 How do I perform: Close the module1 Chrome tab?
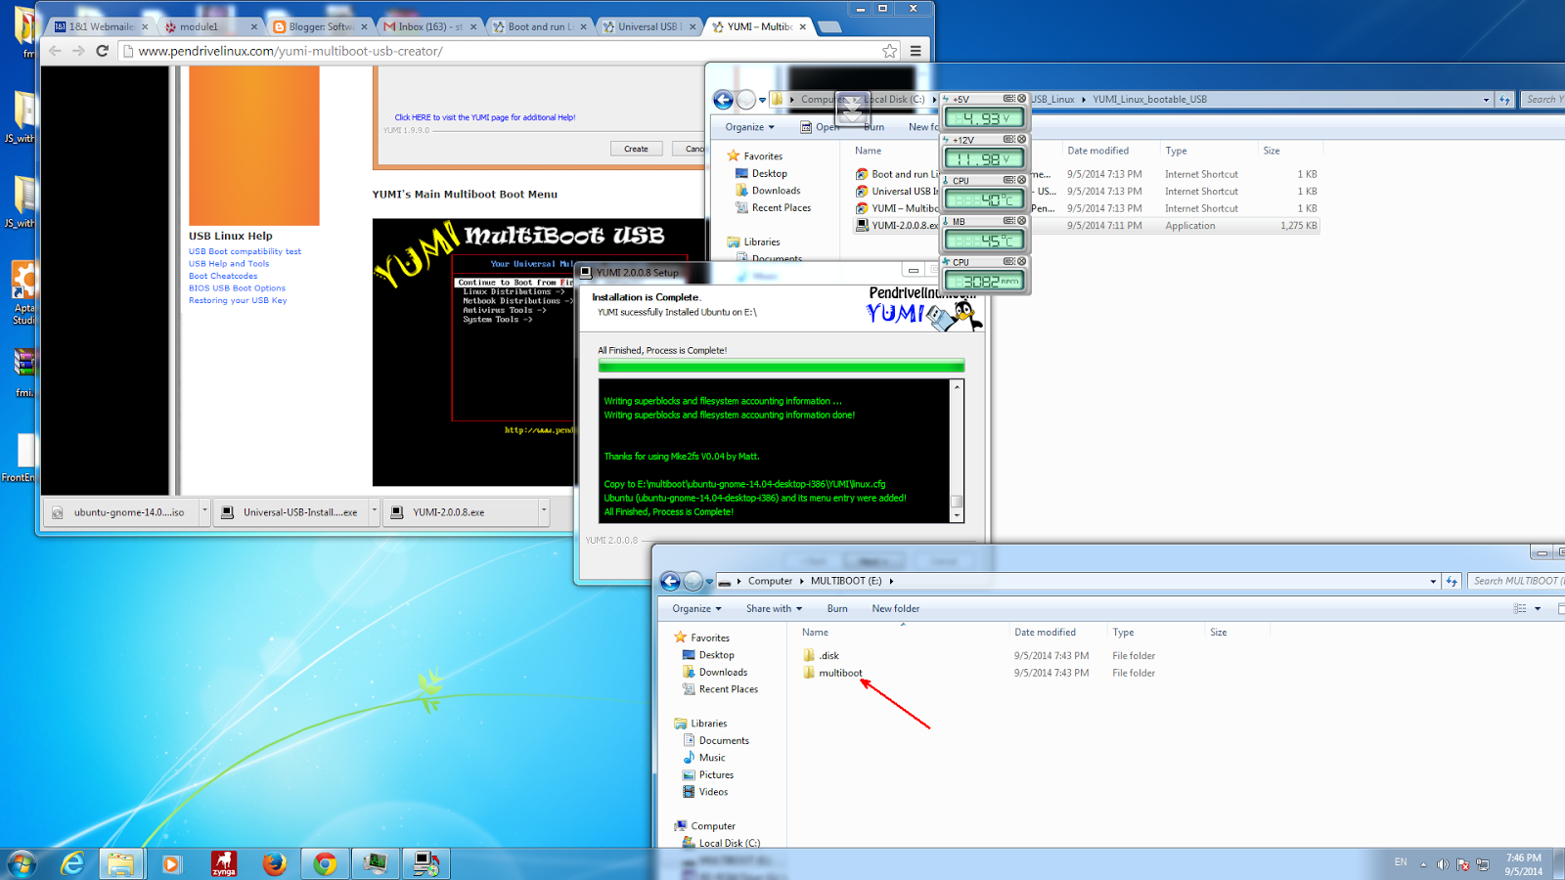pyautogui.click(x=254, y=26)
